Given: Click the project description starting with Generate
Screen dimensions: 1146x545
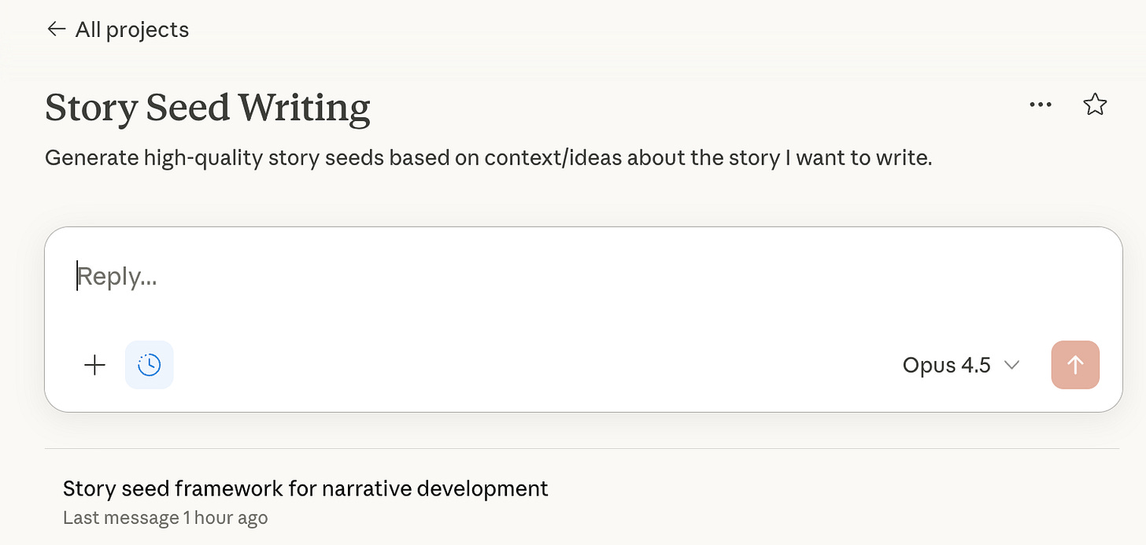Looking at the screenshot, I should pos(488,158).
